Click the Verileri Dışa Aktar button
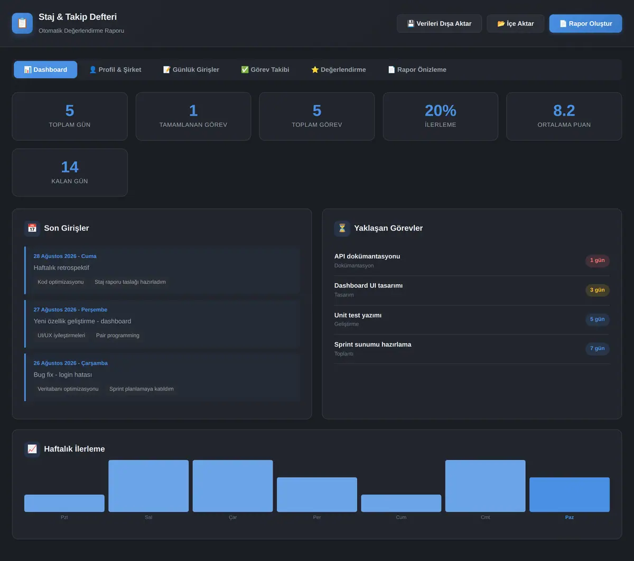The height and width of the screenshot is (561, 634). point(439,24)
